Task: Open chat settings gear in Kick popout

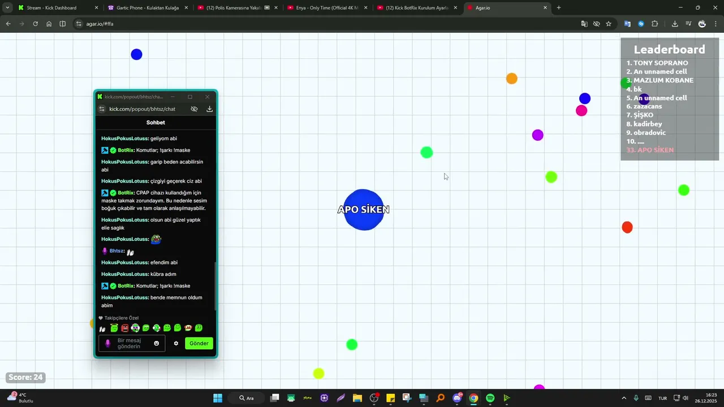Action: 176,343
